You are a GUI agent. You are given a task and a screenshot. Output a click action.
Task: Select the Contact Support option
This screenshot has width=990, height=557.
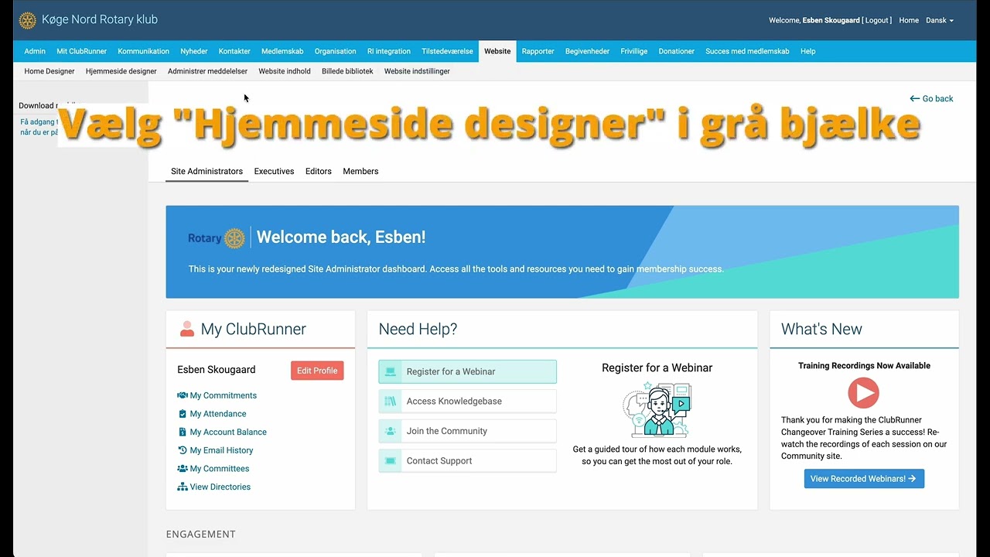pos(467,461)
